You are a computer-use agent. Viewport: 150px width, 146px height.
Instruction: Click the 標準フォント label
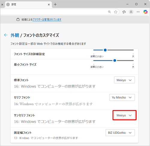(x=21, y=80)
